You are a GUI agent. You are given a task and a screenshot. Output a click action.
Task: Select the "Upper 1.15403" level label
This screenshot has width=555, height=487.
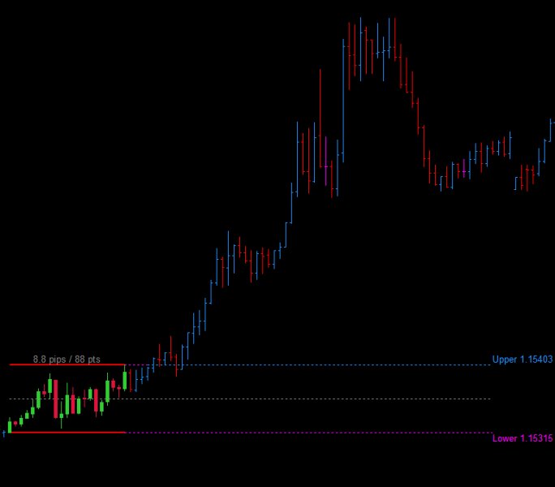coord(523,360)
